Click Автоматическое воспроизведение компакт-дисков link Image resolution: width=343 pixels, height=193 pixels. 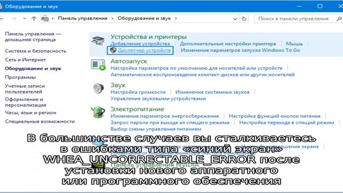[203, 75]
